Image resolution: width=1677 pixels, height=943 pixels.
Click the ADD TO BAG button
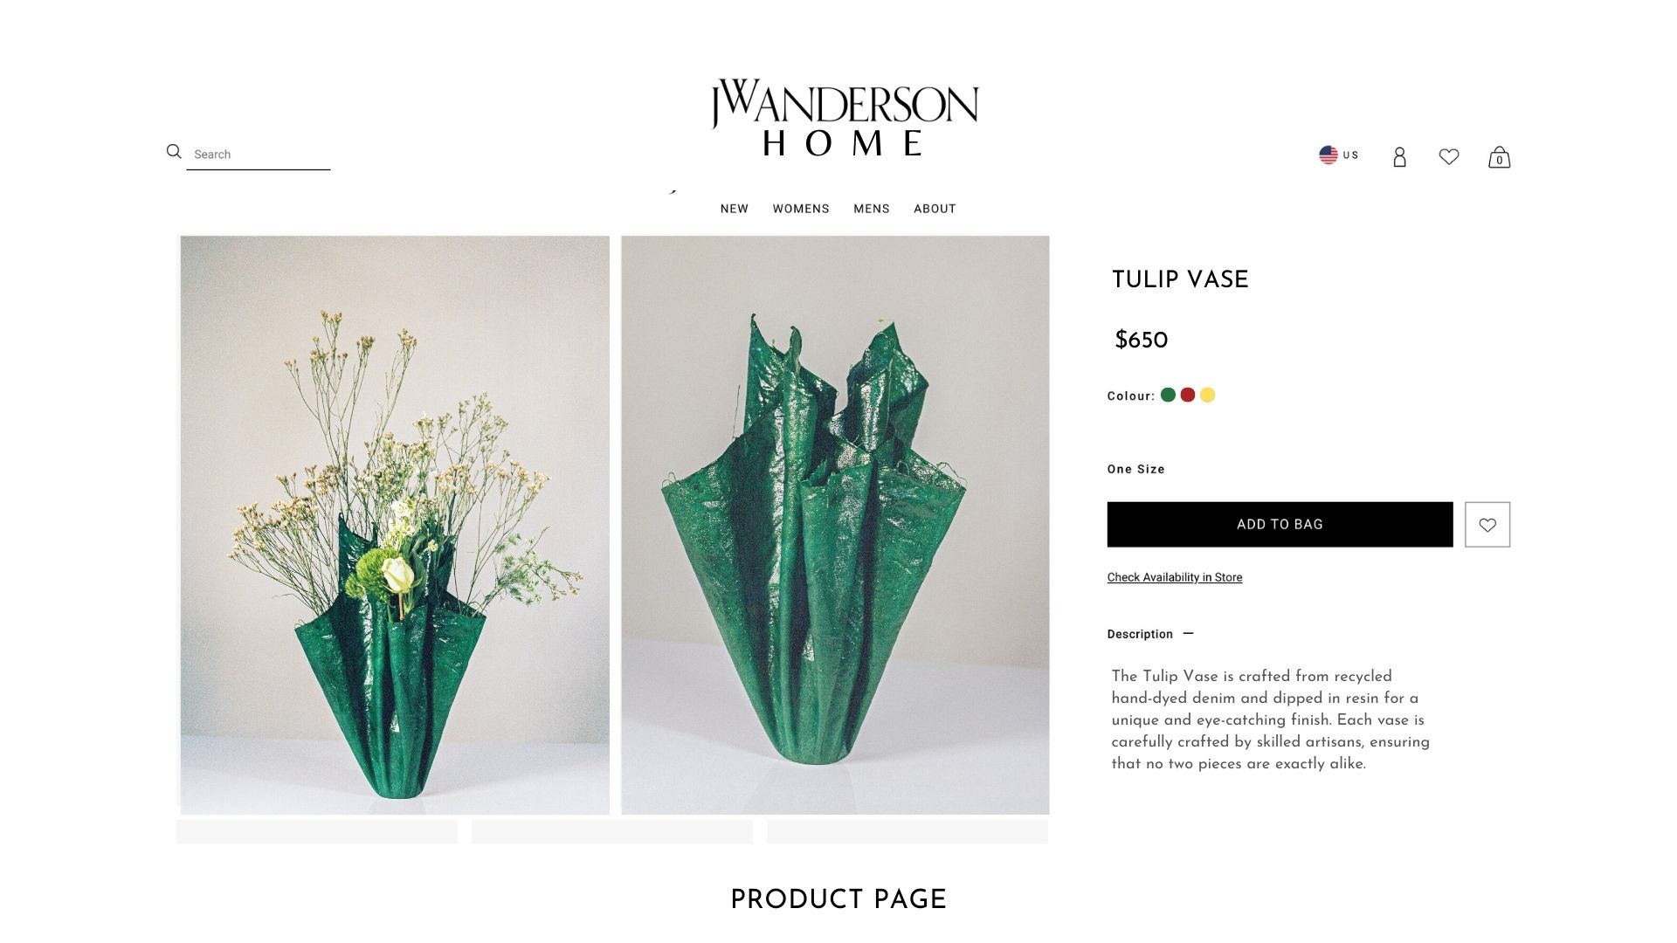[1280, 525]
